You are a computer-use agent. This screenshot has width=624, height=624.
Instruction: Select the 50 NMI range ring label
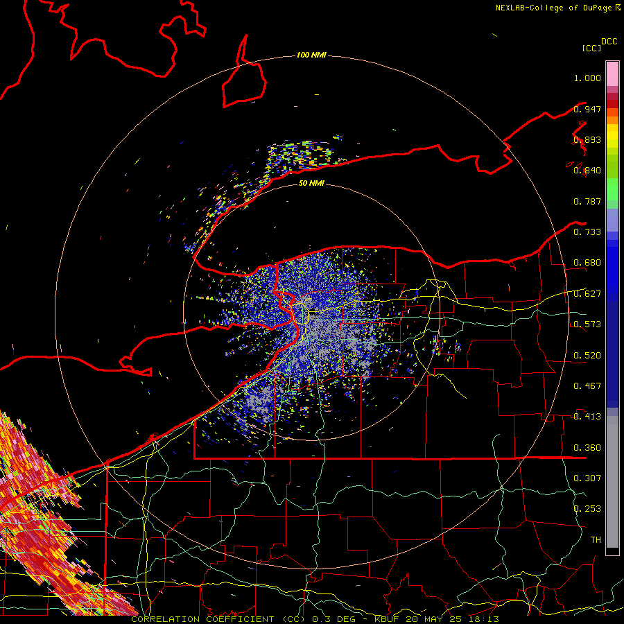pyautogui.click(x=311, y=183)
